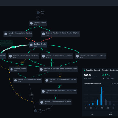Select CashSale - E-Document Status - For production node
This screenshot has height=118, width=118.
point(59,91)
